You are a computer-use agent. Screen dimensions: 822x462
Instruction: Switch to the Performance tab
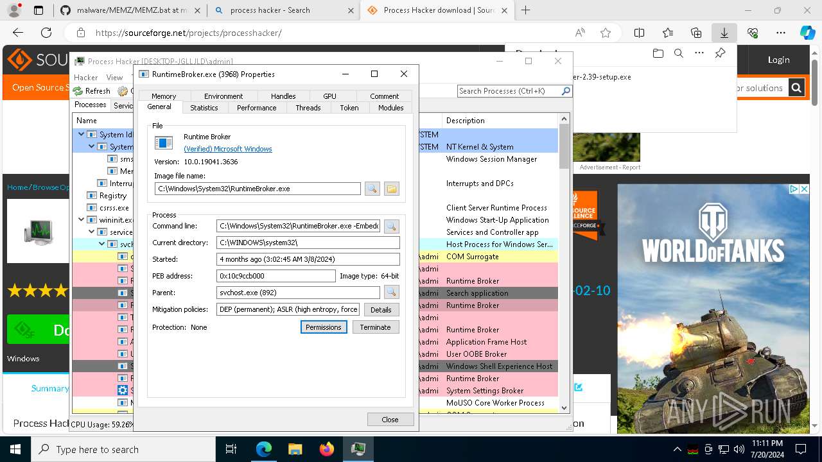[x=256, y=108]
